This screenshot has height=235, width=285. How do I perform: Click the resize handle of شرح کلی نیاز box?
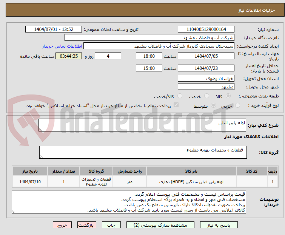(40, 130)
